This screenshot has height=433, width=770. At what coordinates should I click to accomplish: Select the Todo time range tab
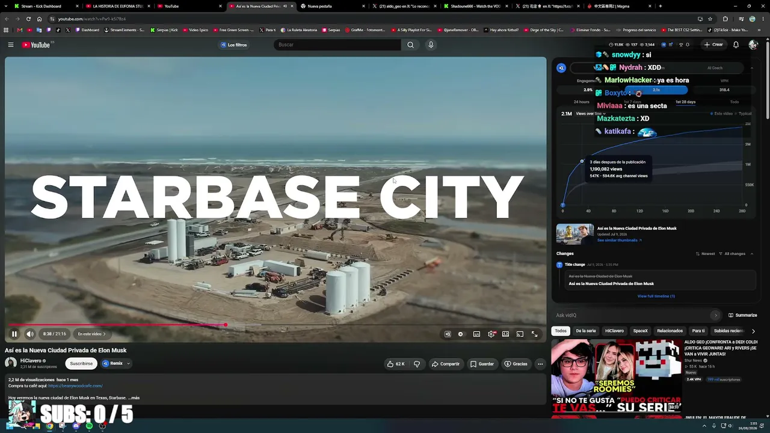735,102
